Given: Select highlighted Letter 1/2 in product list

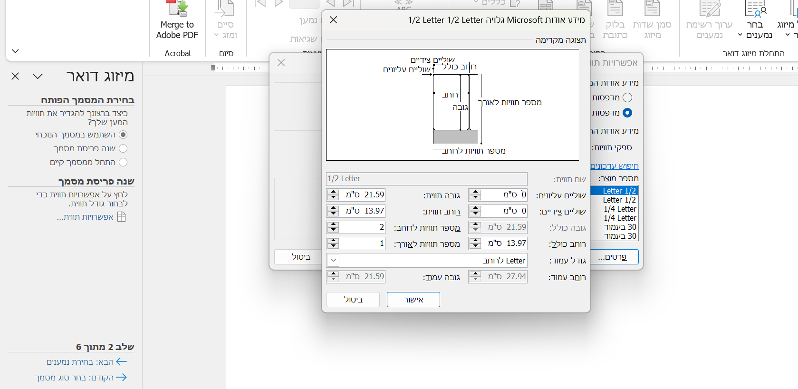Looking at the screenshot, I should tap(614, 191).
